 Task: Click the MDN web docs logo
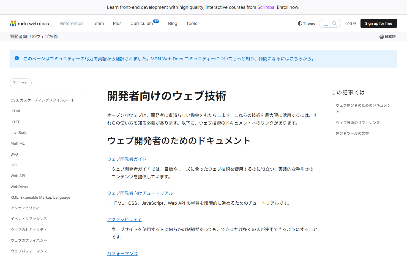pos(29,24)
